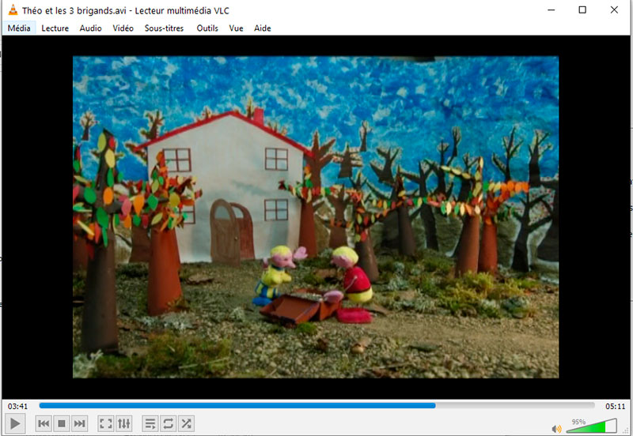Show the playlist
This screenshot has height=436, width=633.
point(150,423)
